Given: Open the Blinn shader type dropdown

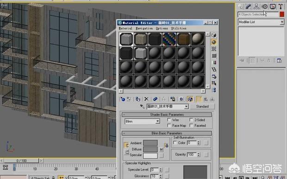Looking at the screenshot, I should pyautogui.click(x=157, y=121).
